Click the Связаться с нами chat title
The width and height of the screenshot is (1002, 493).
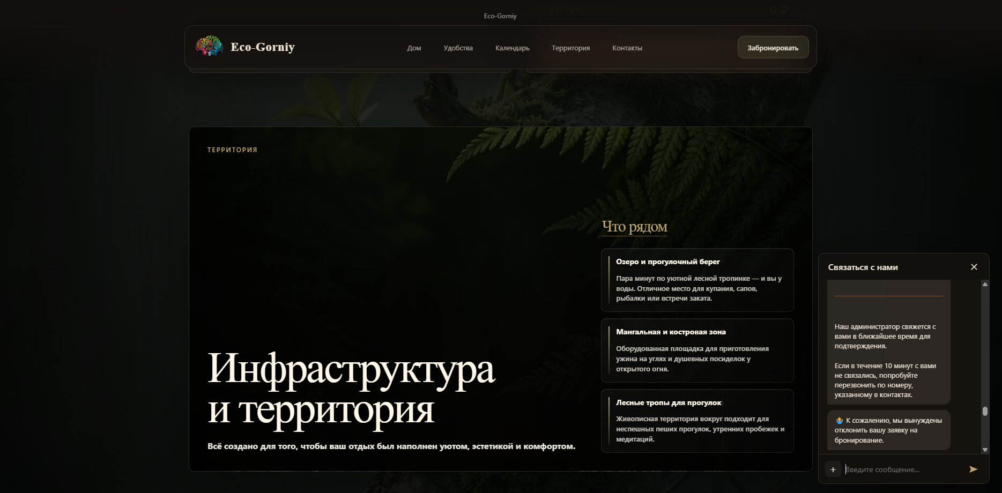863,267
